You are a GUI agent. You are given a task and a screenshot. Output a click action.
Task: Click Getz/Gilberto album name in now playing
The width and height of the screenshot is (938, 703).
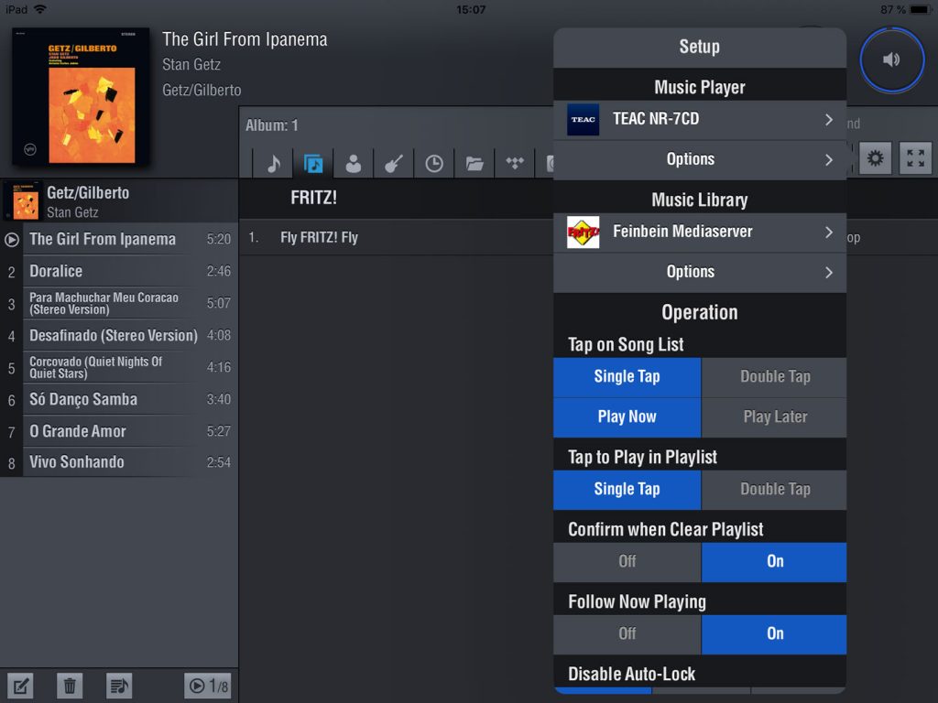[x=202, y=90]
